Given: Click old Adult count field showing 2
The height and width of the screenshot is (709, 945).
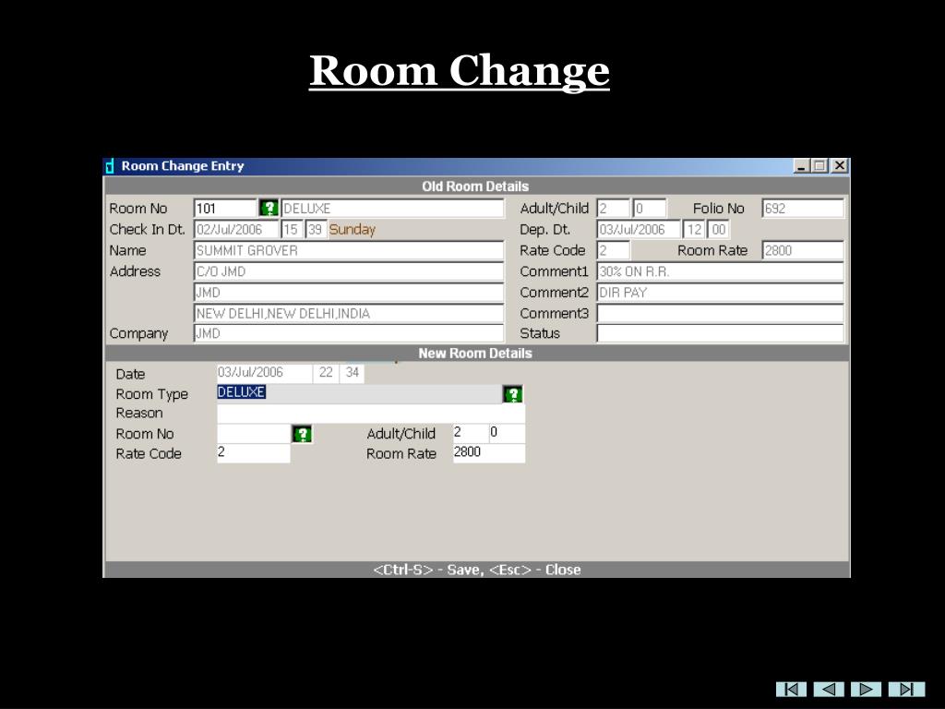Looking at the screenshot, I should click(613, 208).
